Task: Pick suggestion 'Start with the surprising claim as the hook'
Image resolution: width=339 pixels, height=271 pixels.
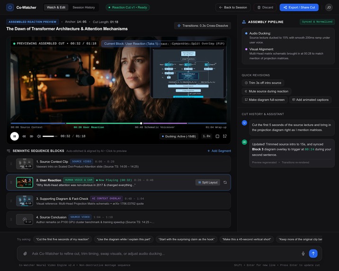Action: [187, 239]
